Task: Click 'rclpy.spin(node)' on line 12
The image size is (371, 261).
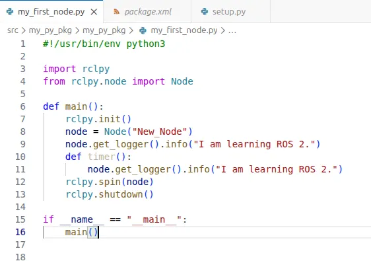Action: coord(110,182)
